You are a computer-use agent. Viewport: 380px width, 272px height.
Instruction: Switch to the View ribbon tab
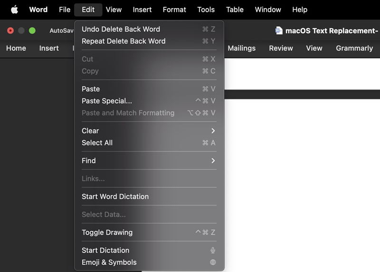tap(314, 48)
